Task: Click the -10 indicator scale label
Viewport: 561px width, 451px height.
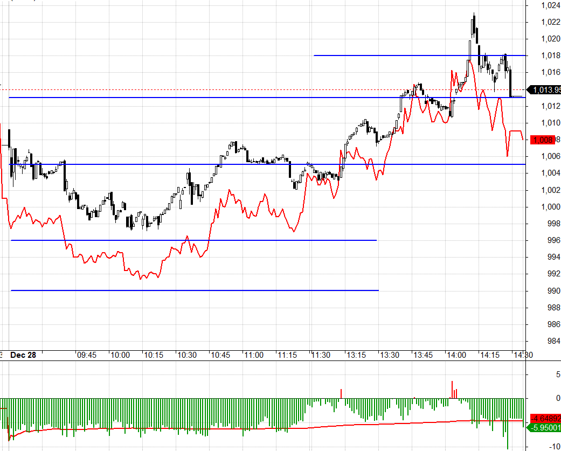Action: click(554, 447)
